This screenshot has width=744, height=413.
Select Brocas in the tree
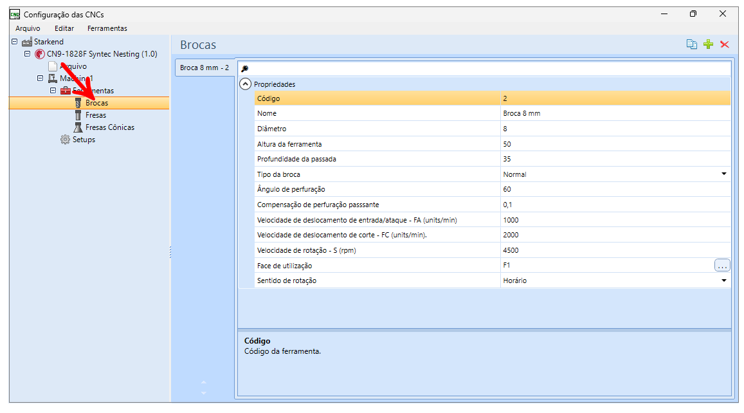(x=97, y=103)
